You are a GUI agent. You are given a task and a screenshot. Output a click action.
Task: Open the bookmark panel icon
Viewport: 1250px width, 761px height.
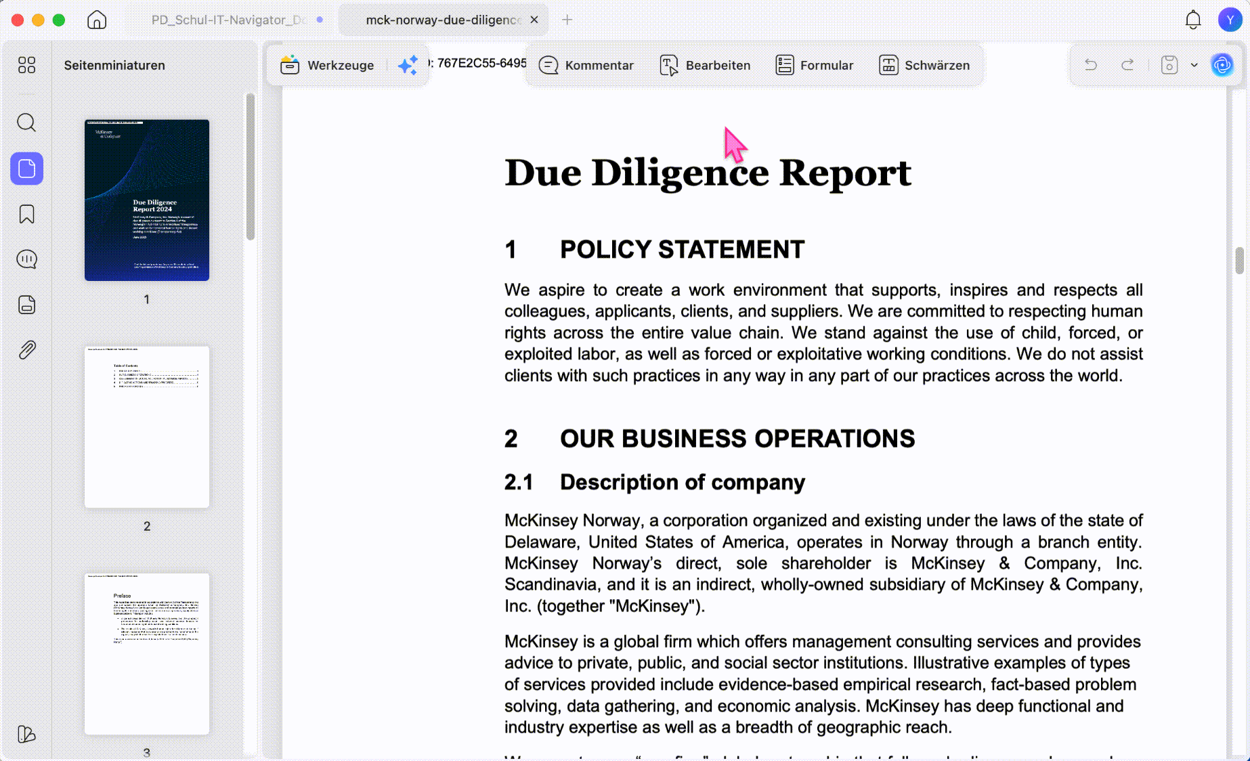(26, 214)
